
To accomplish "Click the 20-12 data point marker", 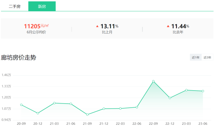I will (38, 113).
